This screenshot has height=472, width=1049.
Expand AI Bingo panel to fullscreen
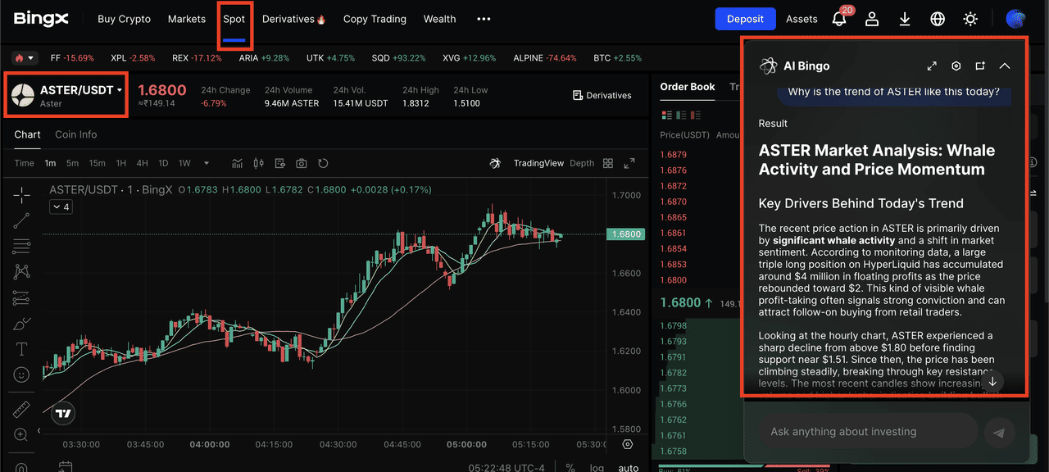(x=932, y=66)
